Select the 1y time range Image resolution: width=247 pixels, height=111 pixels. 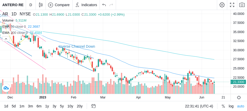tap(47, 106)
